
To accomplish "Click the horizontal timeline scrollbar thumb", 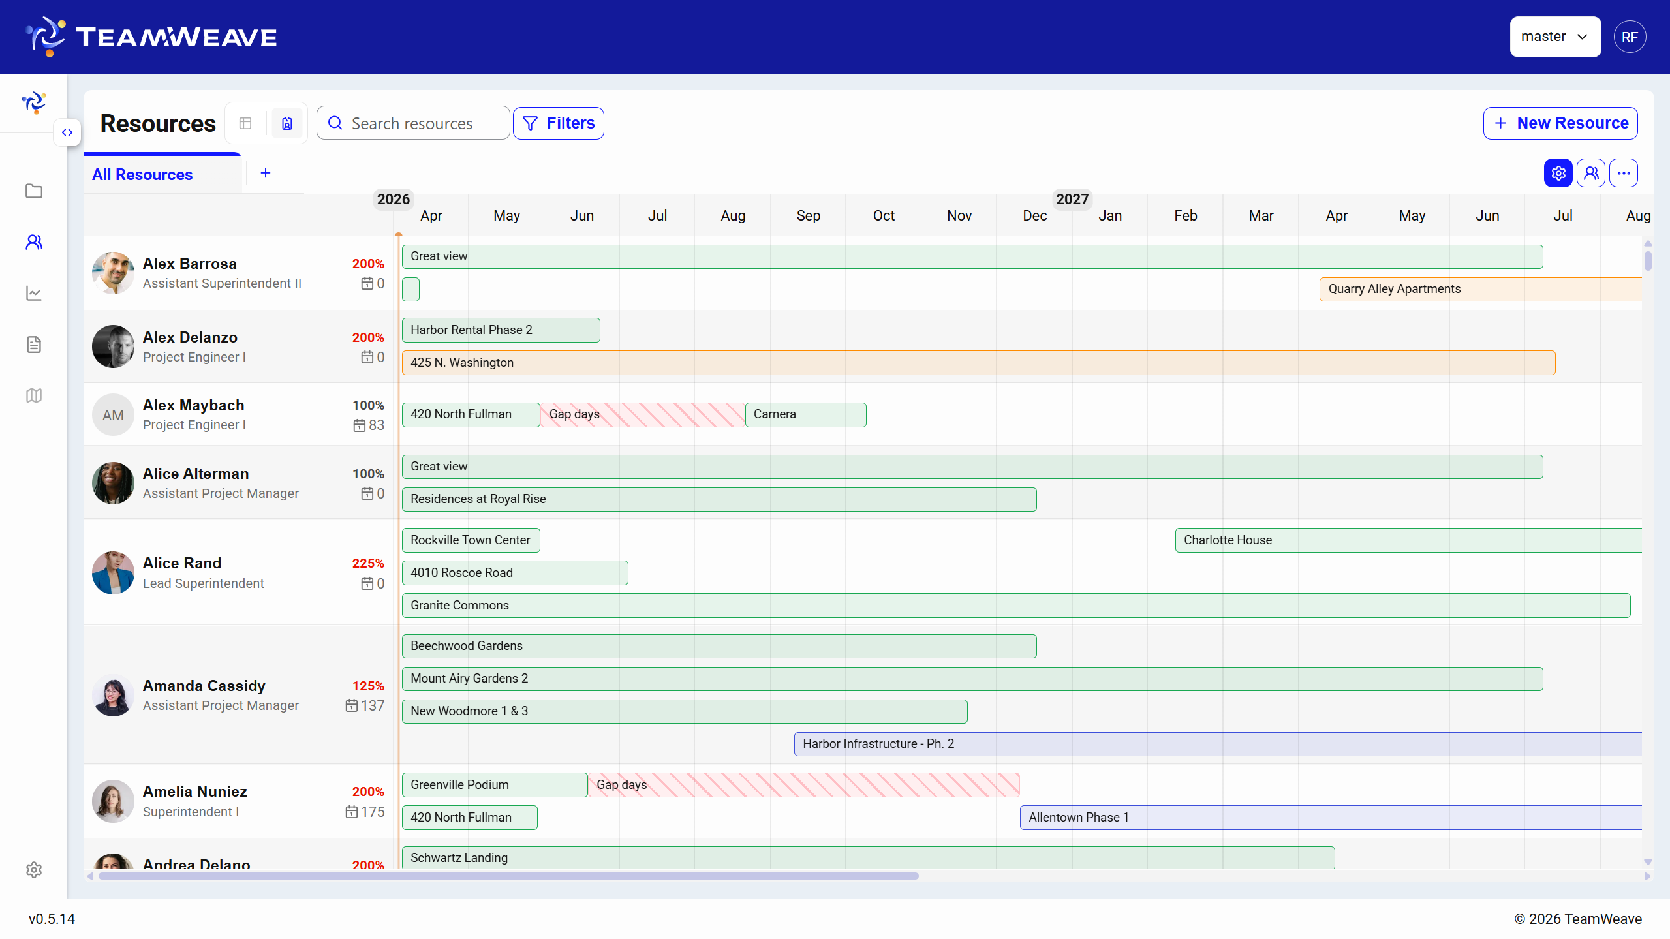I will (x=508, y=876).
